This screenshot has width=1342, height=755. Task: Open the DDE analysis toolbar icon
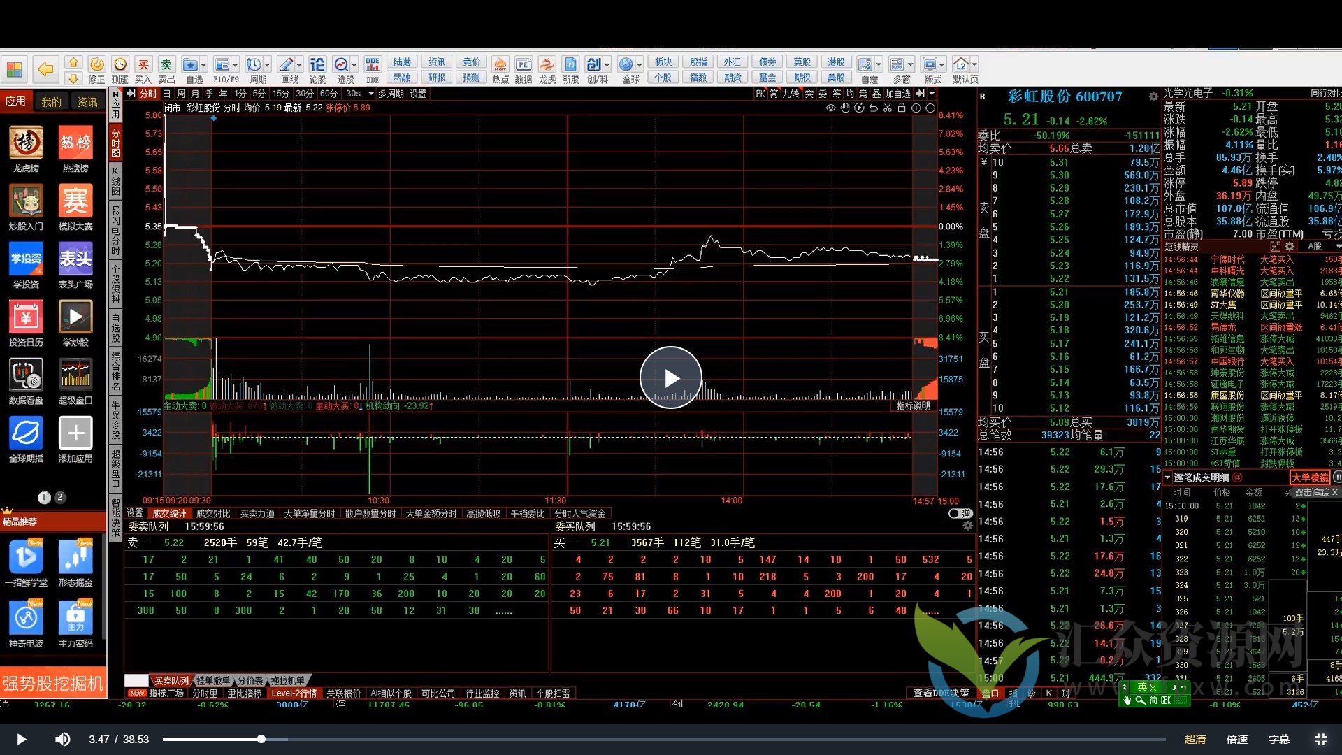tap(372, 65)
